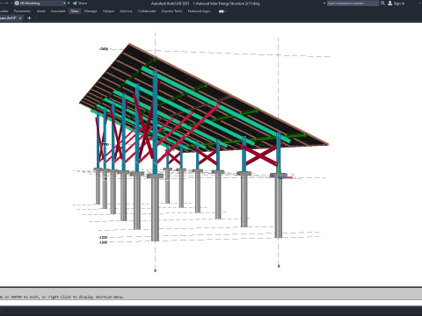
Task: Open the Manage ribbon tab
Action: (x=91, y=11)
